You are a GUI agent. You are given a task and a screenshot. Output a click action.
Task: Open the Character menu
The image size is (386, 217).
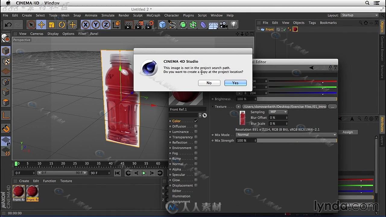tap(172, 15)
